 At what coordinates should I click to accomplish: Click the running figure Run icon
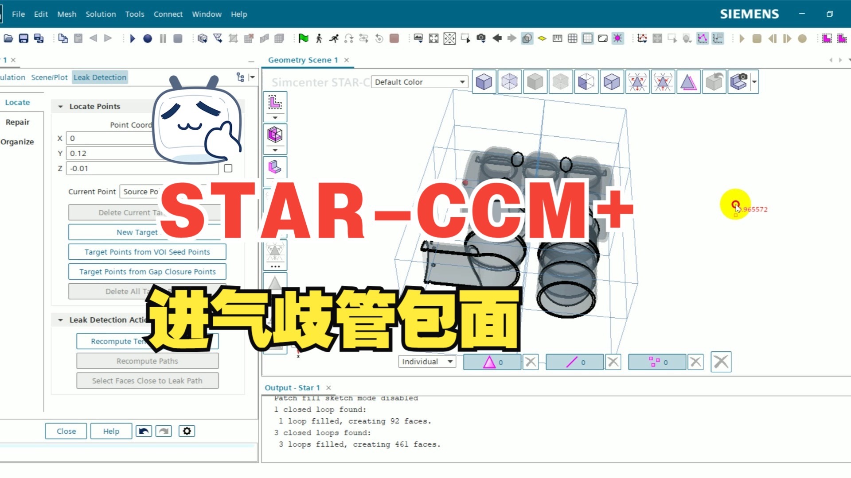pos(334,39)
